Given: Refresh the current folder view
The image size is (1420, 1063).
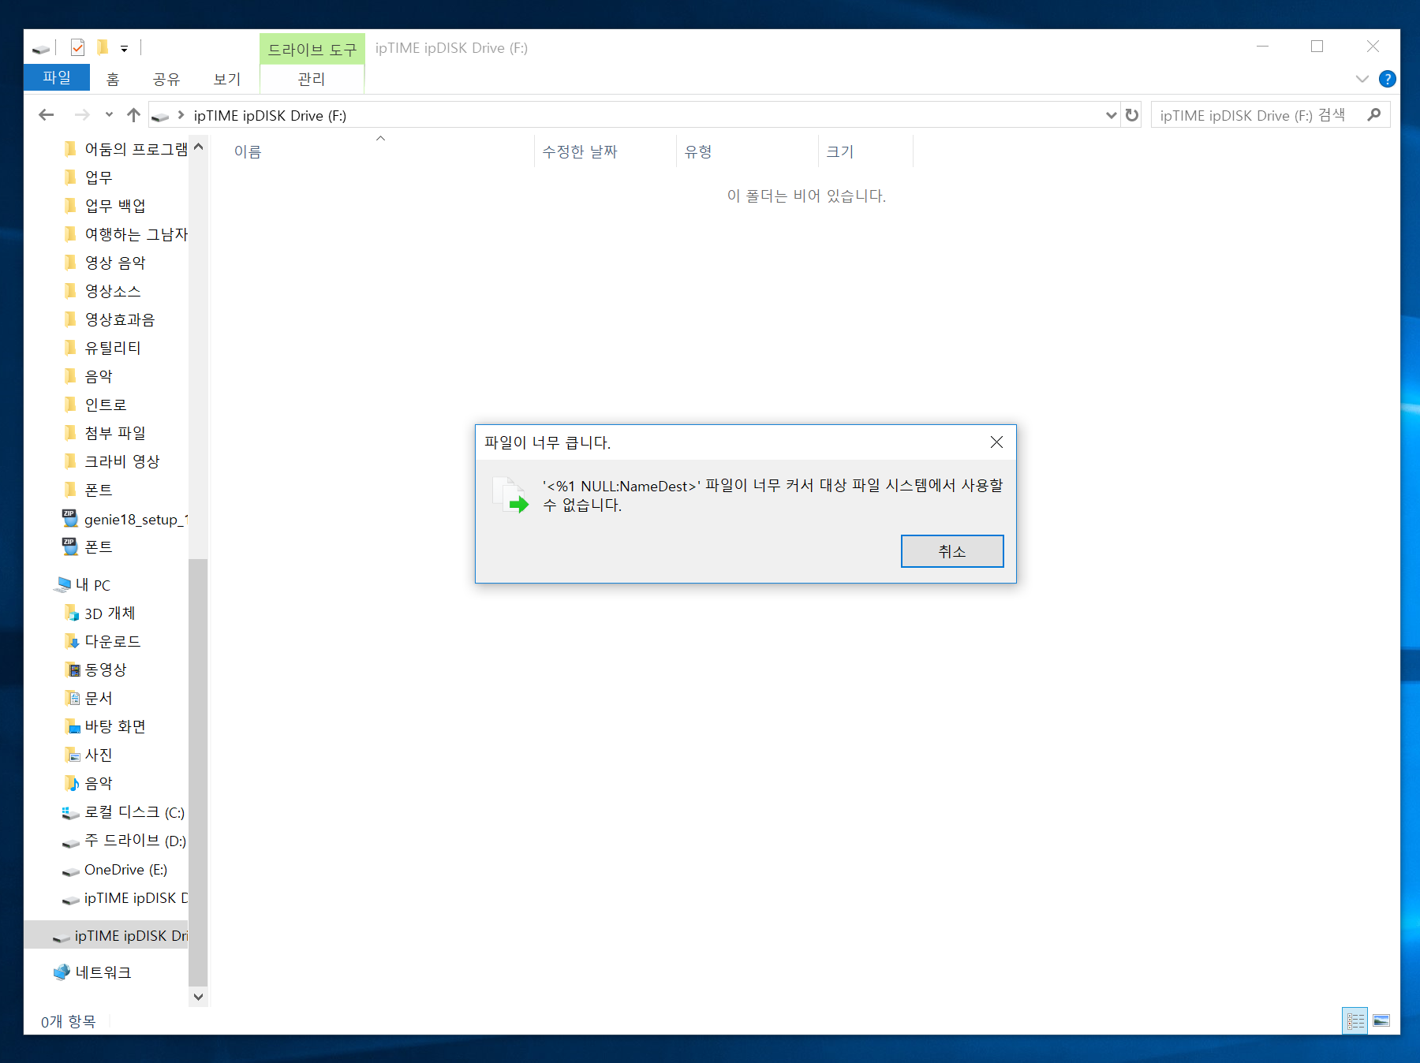Looking at the screenshot, I should [x=1132, y=115].
